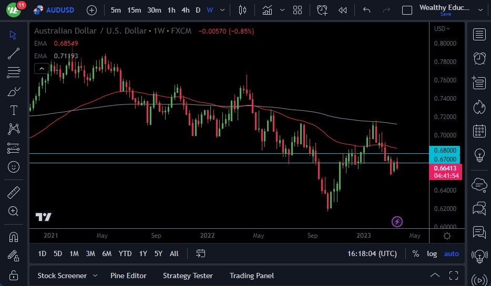Click the AUDUSD symbol search button

(x=56, y=10)
